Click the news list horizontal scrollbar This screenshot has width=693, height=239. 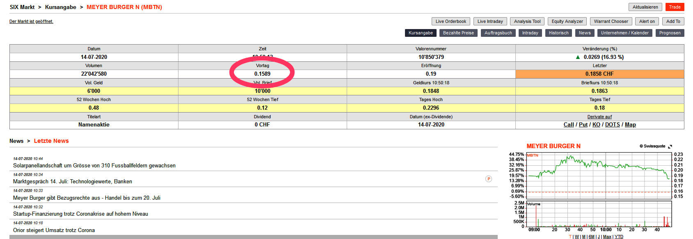click(x=254, y=237)
